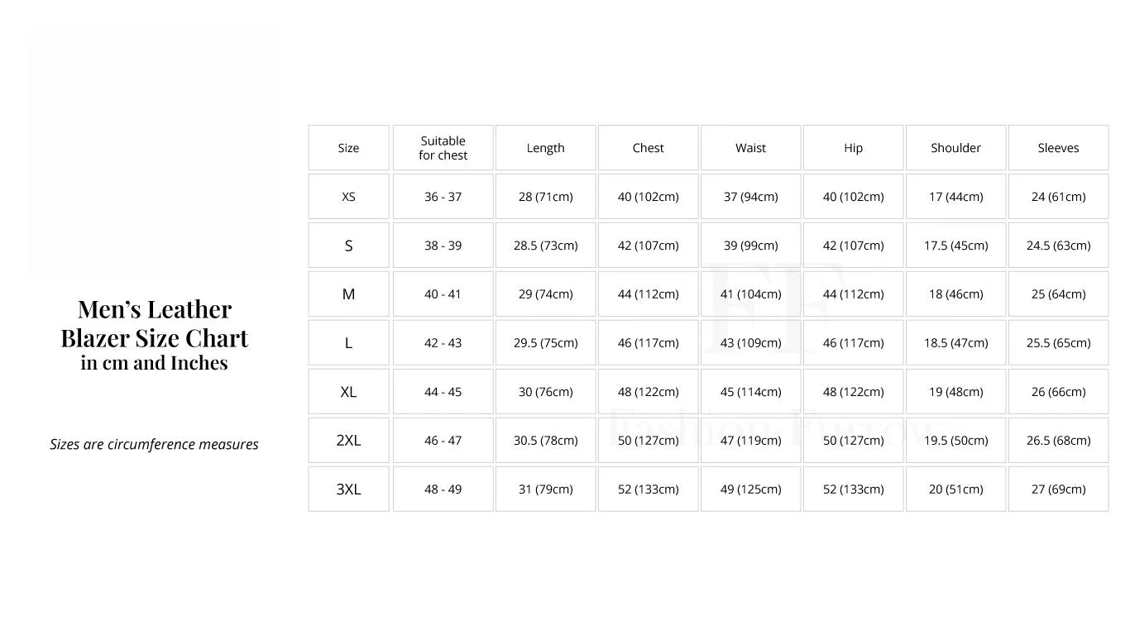Click the '48 (122cm)' chest cell for XL
Image resolution: width=1130 pixels, height=635 pixels.
[x=648, y=392]
